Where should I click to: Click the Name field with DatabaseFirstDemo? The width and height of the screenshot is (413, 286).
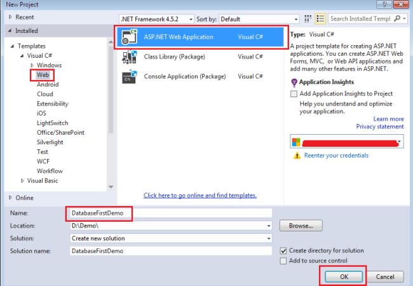click(171, 213)
